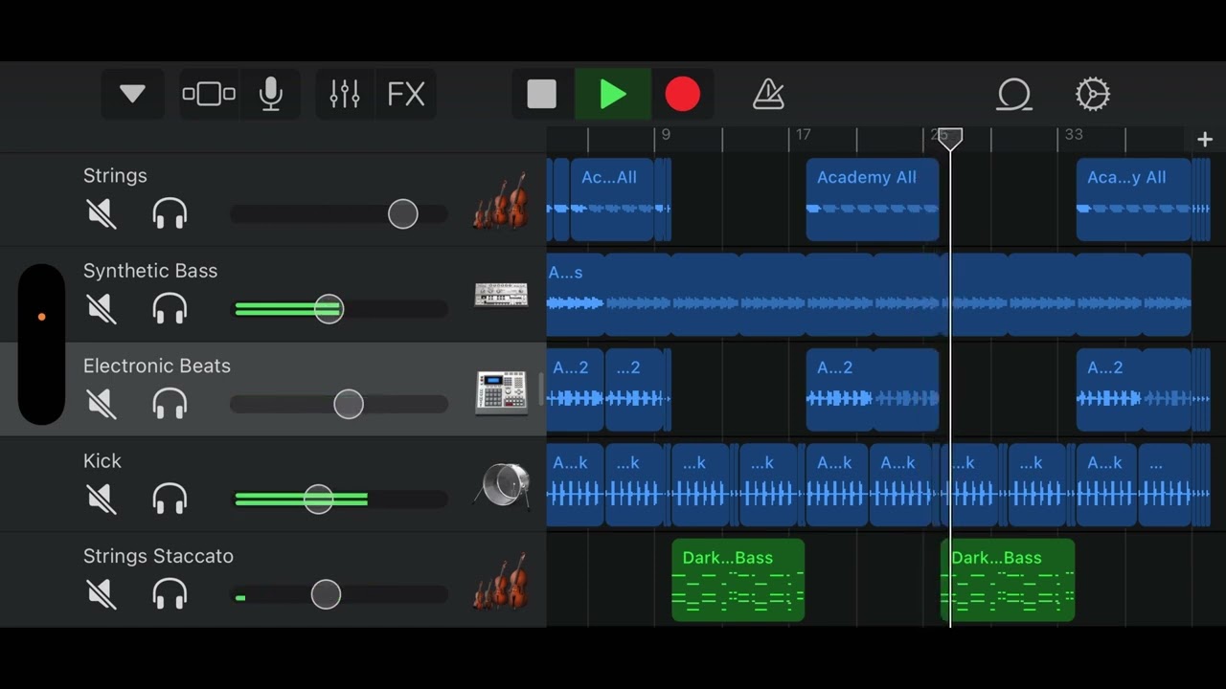Viewport: 1226px width, 689px height.
Task: Open the tracks view browser icon
Action: pos(209,94)
